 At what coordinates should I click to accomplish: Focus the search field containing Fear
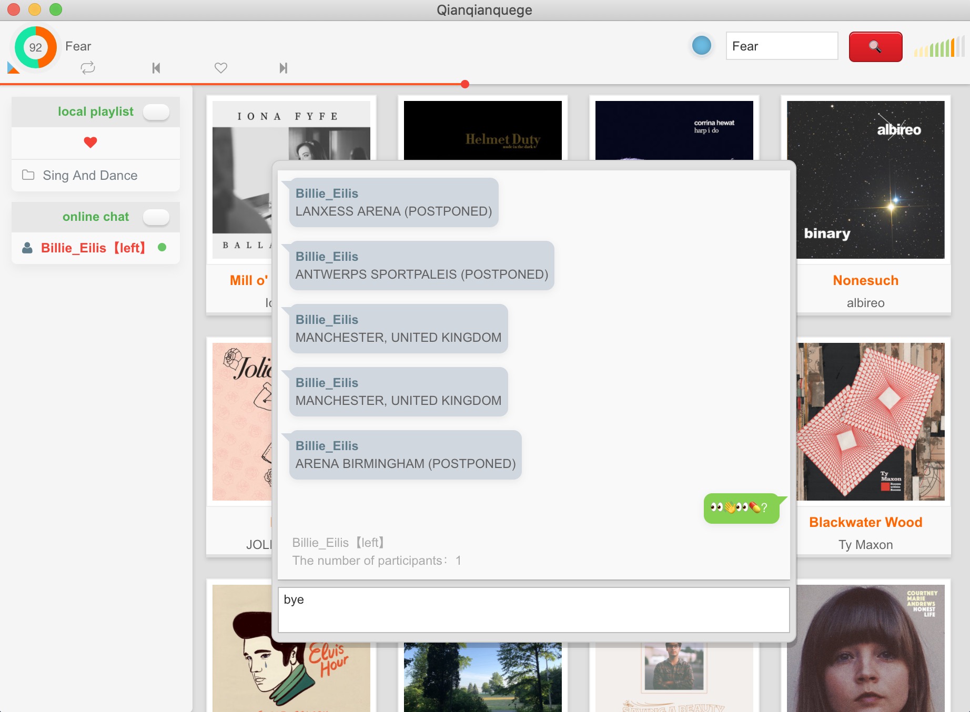(x=782, y=46)
